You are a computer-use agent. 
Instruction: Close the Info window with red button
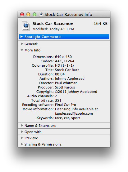coord(22,14)
